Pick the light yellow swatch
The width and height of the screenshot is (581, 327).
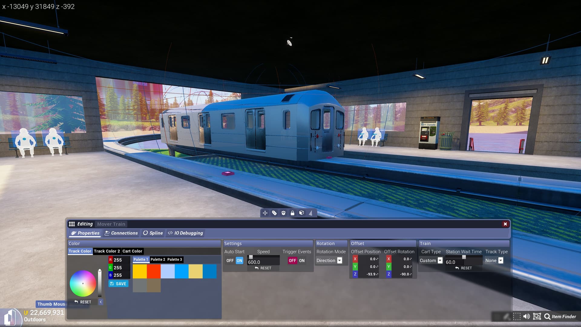tap(195, 271)
